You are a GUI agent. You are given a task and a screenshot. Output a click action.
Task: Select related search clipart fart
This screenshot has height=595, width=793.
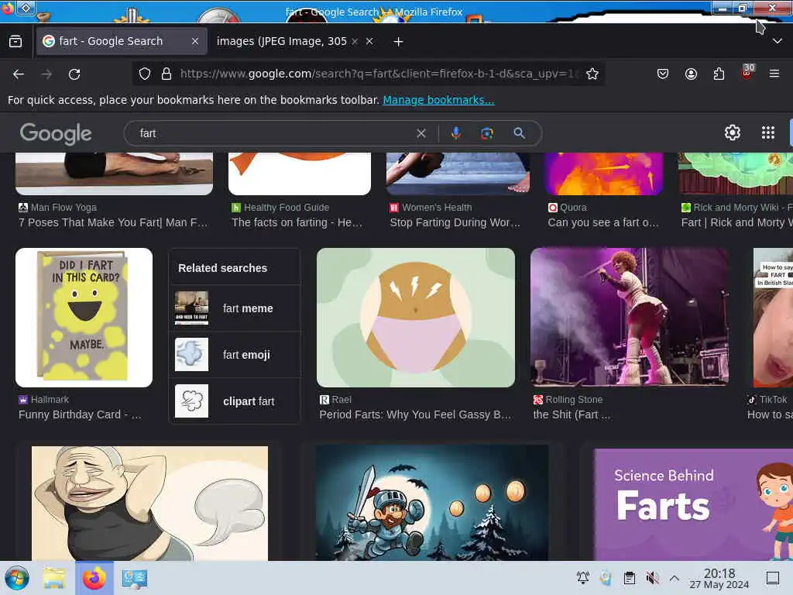(235, 401)
